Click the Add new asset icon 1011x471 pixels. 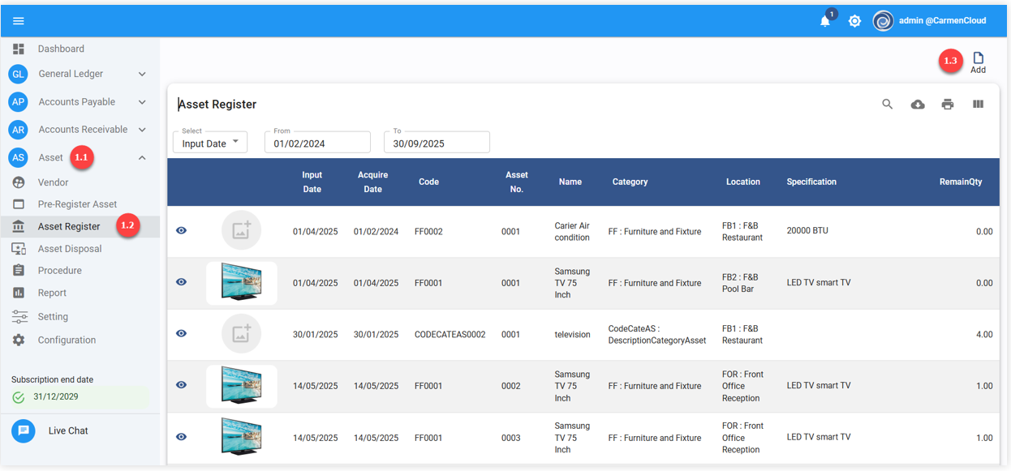tap(978, 62)
